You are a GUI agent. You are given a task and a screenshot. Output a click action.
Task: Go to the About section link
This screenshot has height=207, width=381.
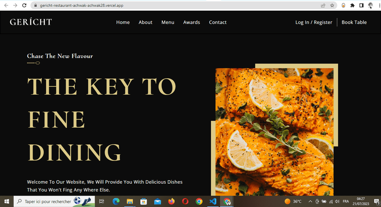(145, 22)
